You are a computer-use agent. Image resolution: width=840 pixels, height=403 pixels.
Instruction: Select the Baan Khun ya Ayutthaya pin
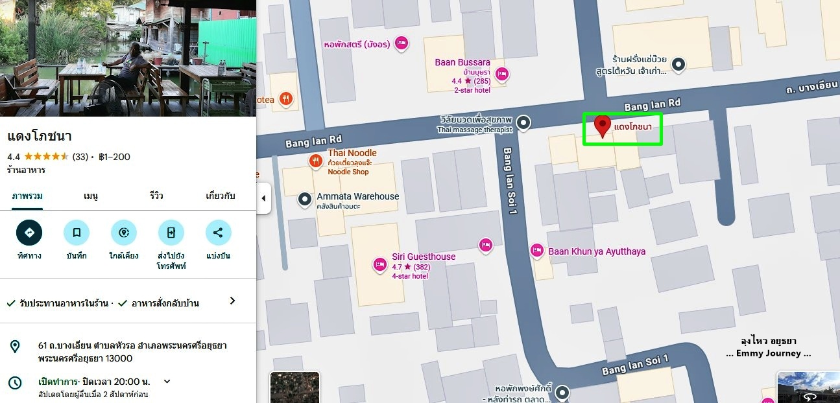pos(536,251)
